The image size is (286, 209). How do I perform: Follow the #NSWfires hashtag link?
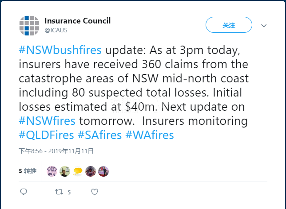[x=47, y=120]
